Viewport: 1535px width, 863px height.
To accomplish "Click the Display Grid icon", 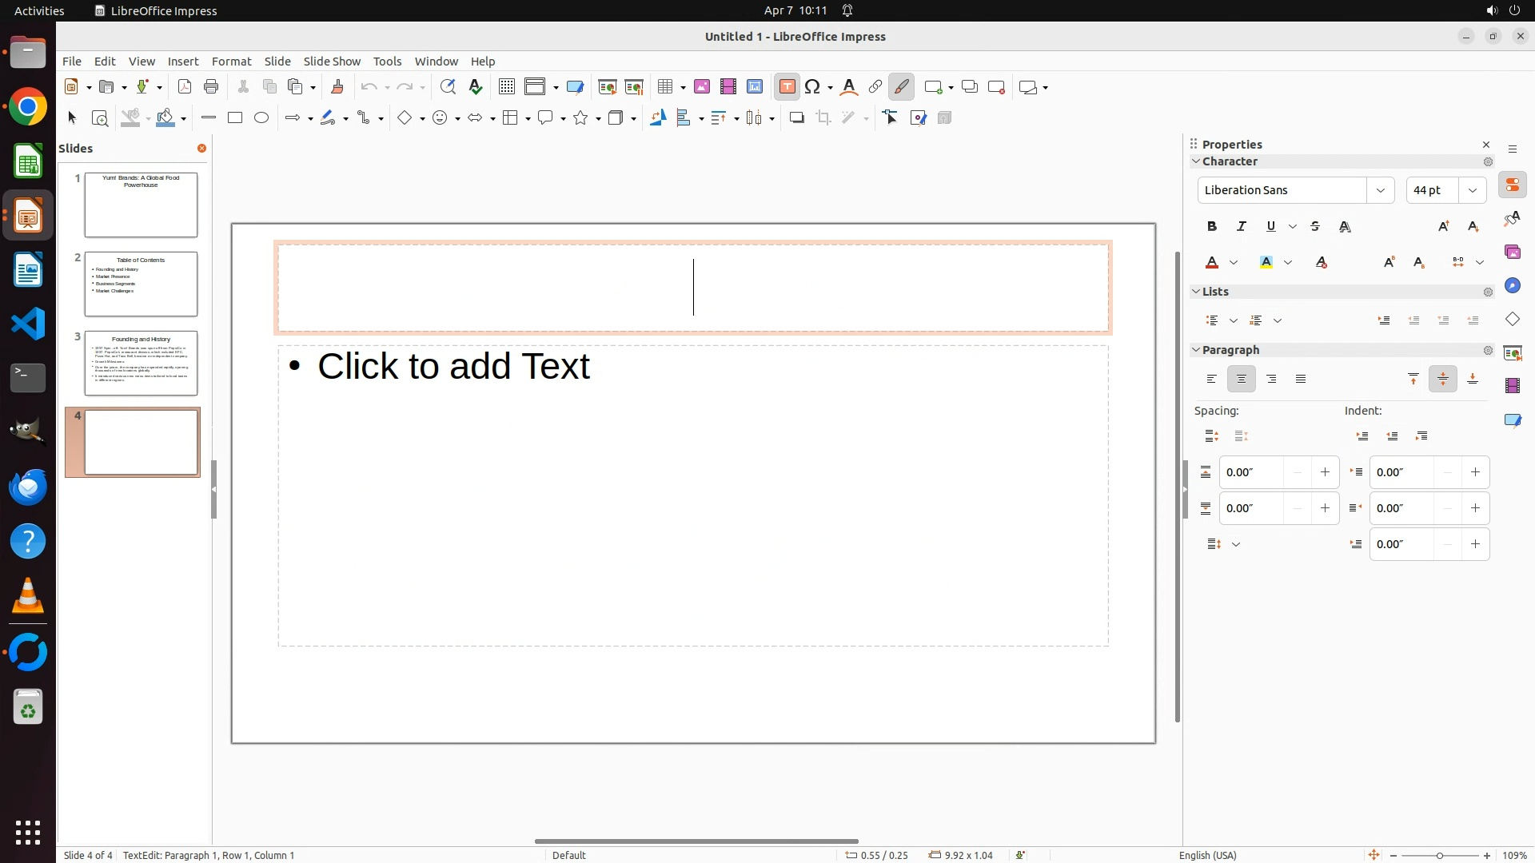I will click(x=506, y=87).
